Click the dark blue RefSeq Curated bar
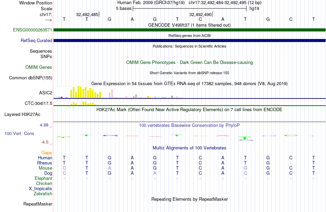Screen dimensions: 326x212 (x=189, y=40)
